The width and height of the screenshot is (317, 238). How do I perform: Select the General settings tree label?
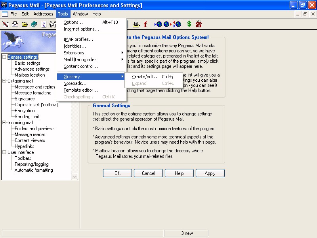(x=23, y=57)
